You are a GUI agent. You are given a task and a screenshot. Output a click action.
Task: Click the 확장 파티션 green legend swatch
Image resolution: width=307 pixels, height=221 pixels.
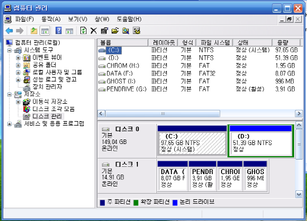[136, 203]
